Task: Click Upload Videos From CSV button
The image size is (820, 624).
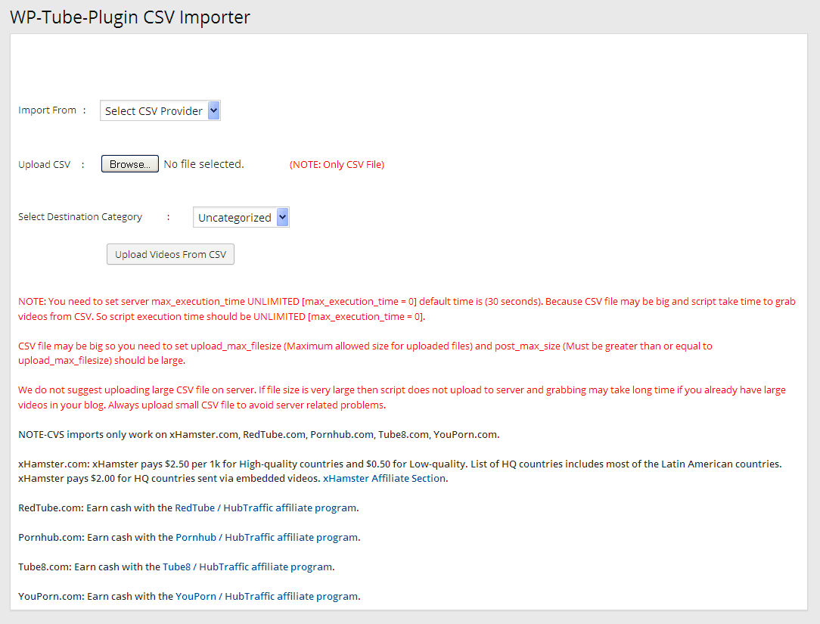Action: click(x=170, y=254)
